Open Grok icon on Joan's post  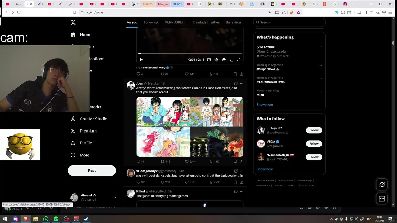coord(236,84)
